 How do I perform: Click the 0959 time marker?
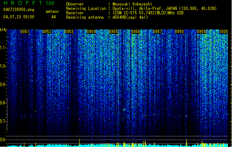click(x=201, y=32)
